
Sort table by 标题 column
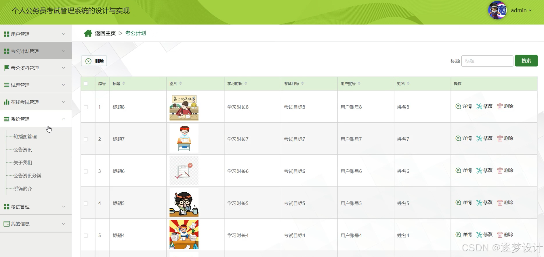(124, 83)
